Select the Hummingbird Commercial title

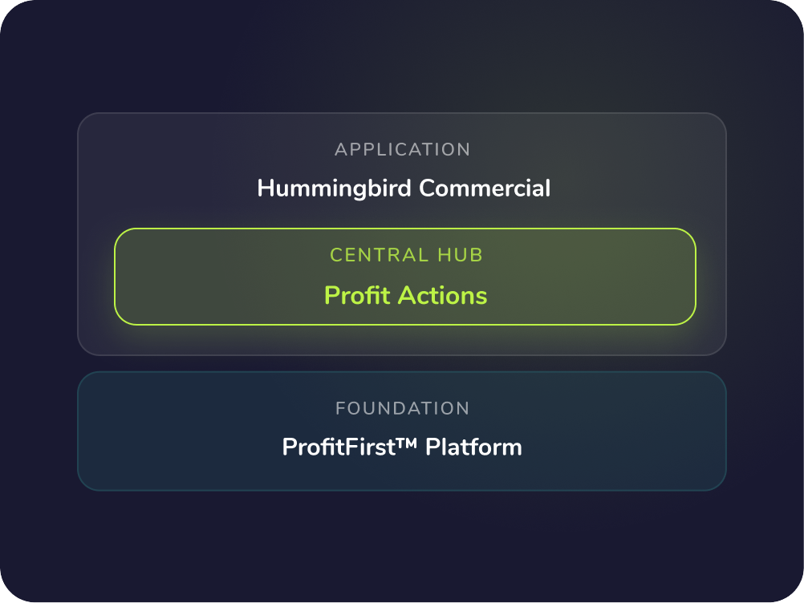point(404,188)
